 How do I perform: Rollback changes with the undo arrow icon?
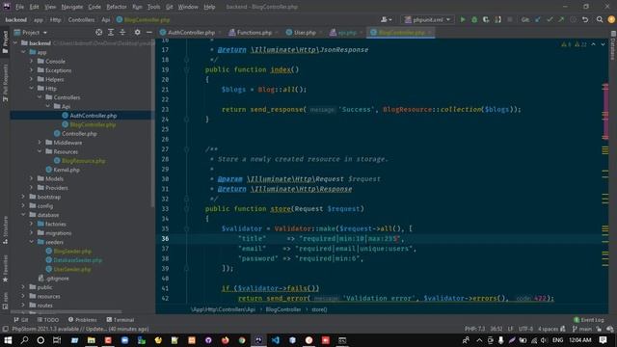tap(585, 19)
